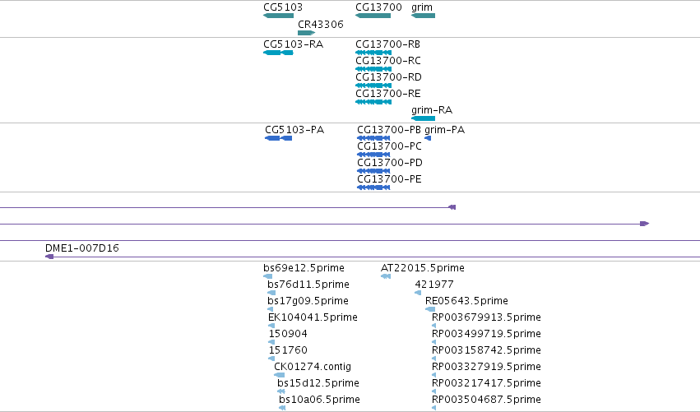Image resolution: width=700 pixels, height=412 pixels.
Task: Open the DME1-007D16 clone label
Action: click(82, 248)
